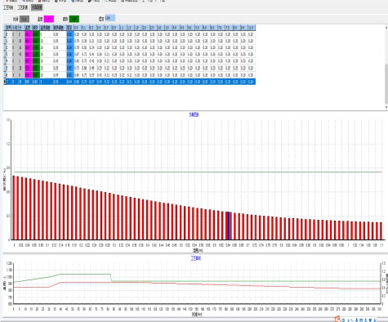Click the green toolbar icon in the top bar
Screen dimensions: 388x322
tap(106, 1)
